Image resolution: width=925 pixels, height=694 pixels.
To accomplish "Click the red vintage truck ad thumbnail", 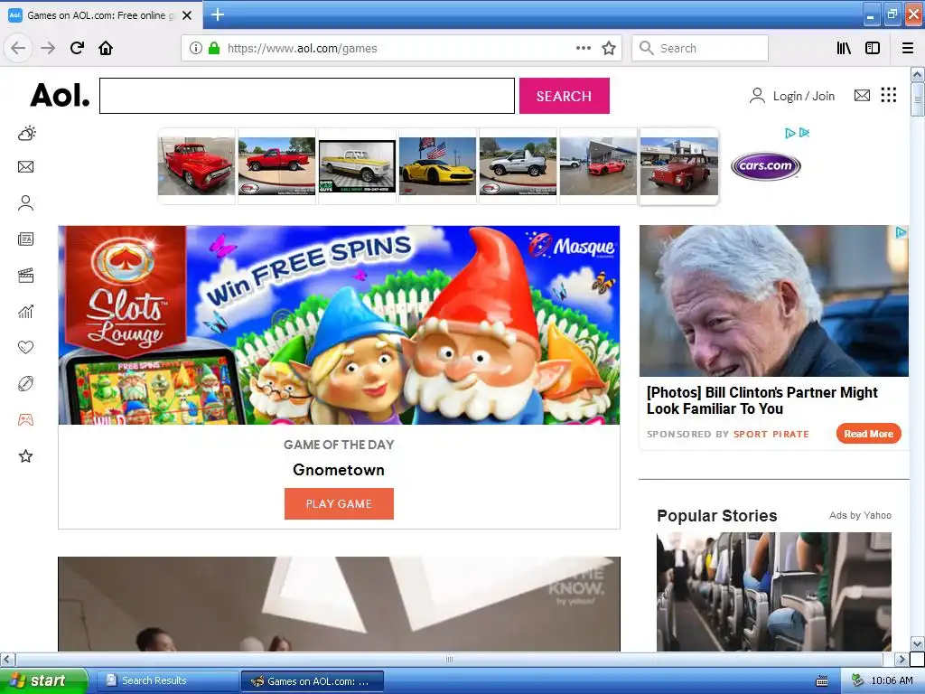I will (x=196, y=166).
